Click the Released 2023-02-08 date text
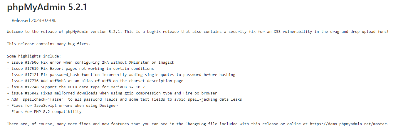 [x=34, y=21]
